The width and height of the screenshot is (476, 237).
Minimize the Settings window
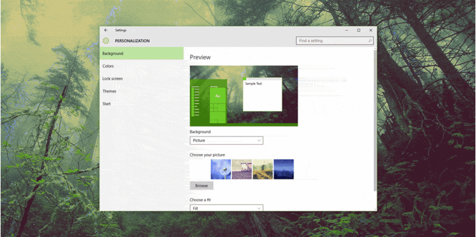[x=347, y=30]
